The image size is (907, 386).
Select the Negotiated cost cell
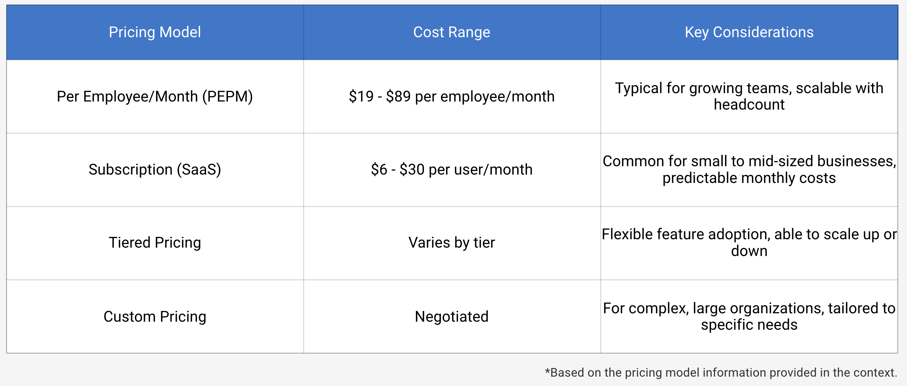tap(452, 316)
